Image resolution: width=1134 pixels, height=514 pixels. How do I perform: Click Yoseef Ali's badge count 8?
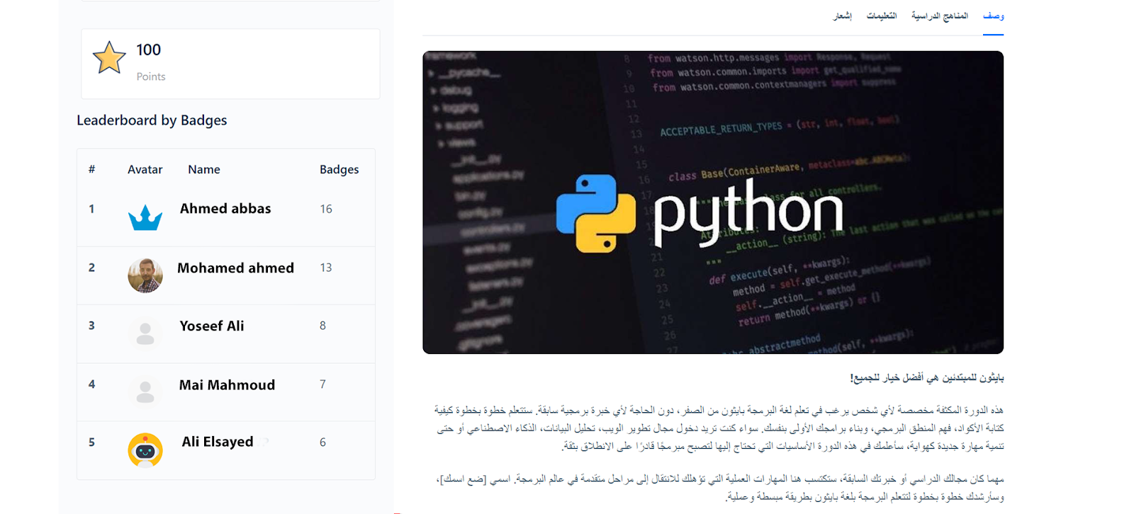[322, 326]
